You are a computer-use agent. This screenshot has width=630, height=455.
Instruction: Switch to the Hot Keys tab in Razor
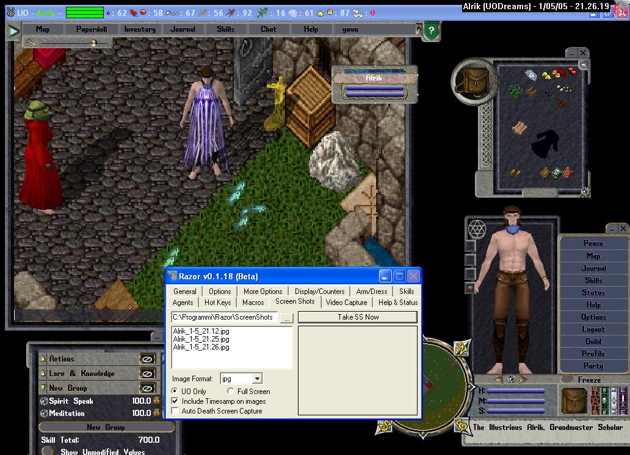217,303
